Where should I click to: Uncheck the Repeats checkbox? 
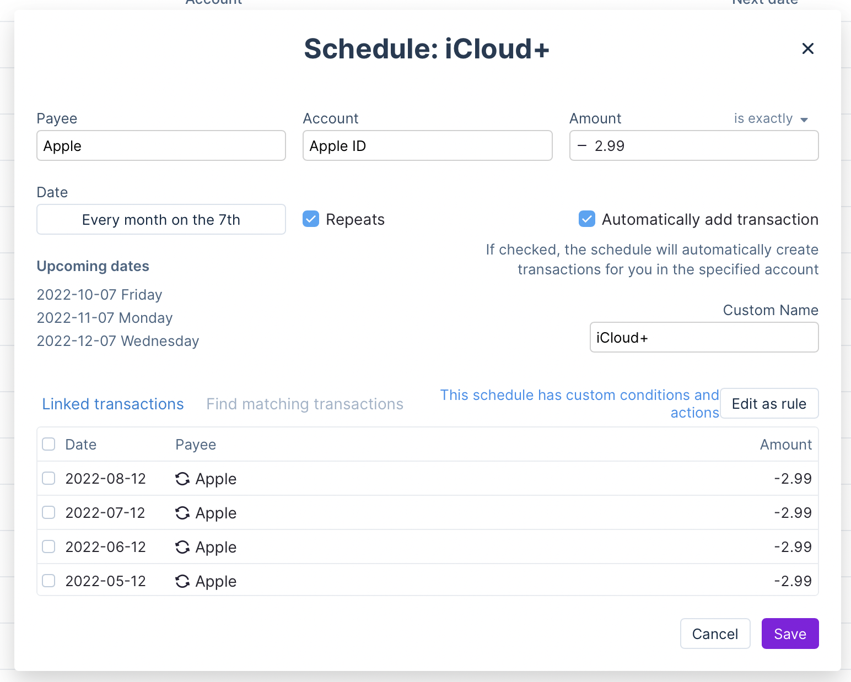pos(311,219)
